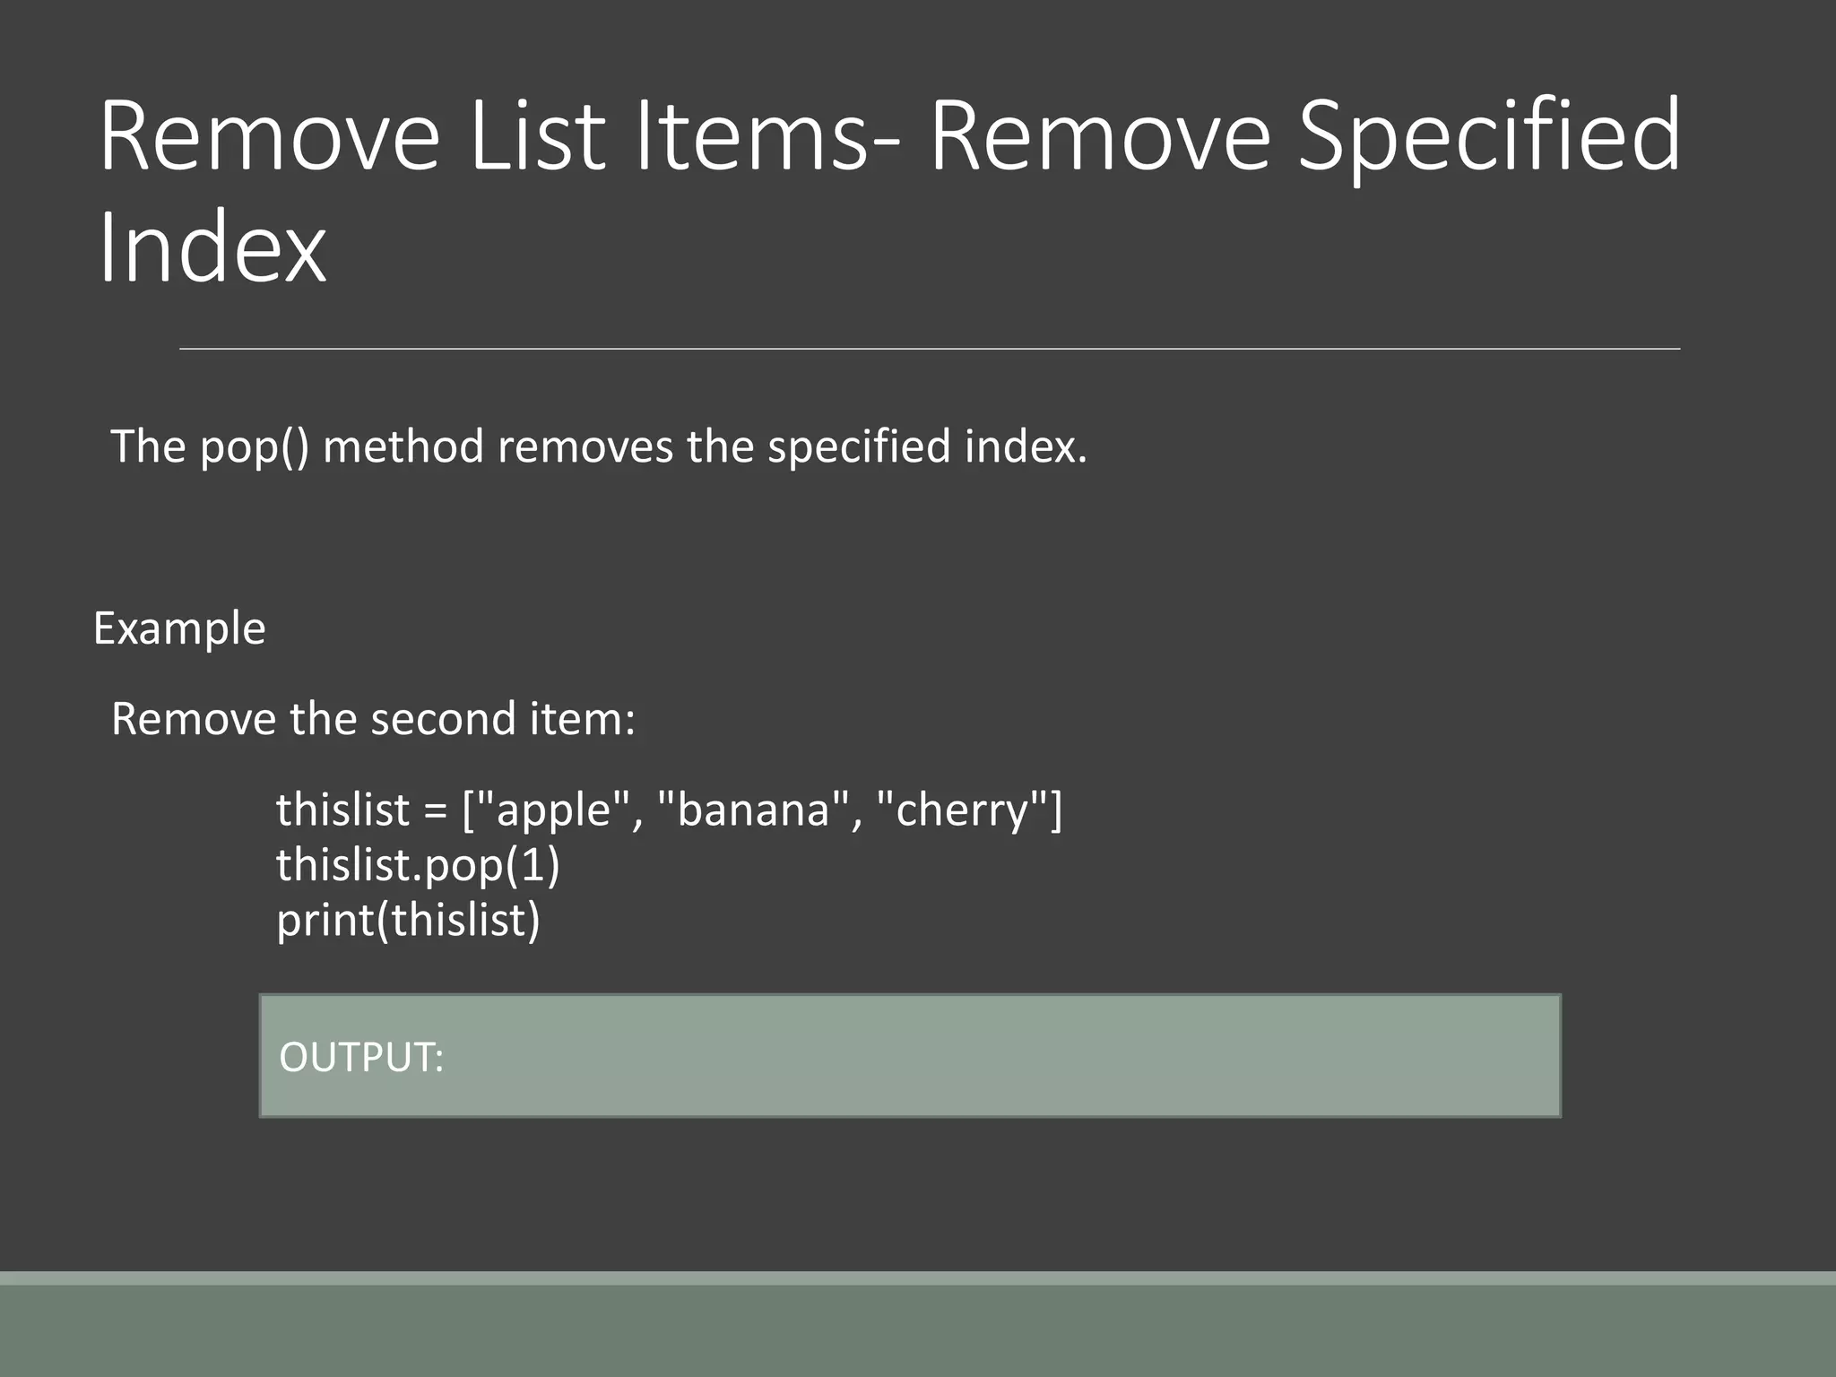Click the "print(thislist)" code line
Viewport: 1836px width, 1377px height.
[408, 921]
